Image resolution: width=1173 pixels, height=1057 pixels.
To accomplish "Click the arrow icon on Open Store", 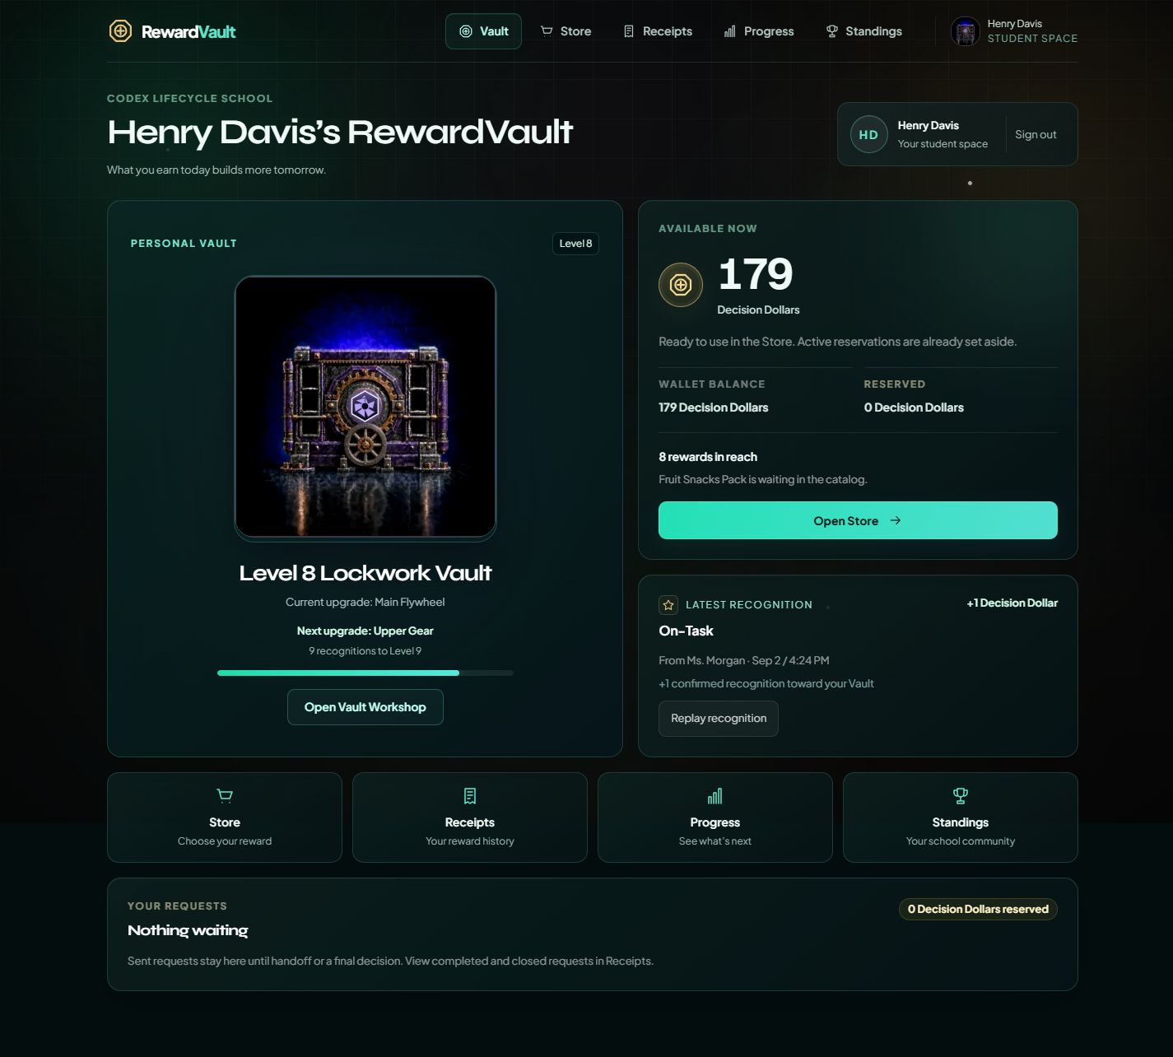I will (x=896, y=520).
